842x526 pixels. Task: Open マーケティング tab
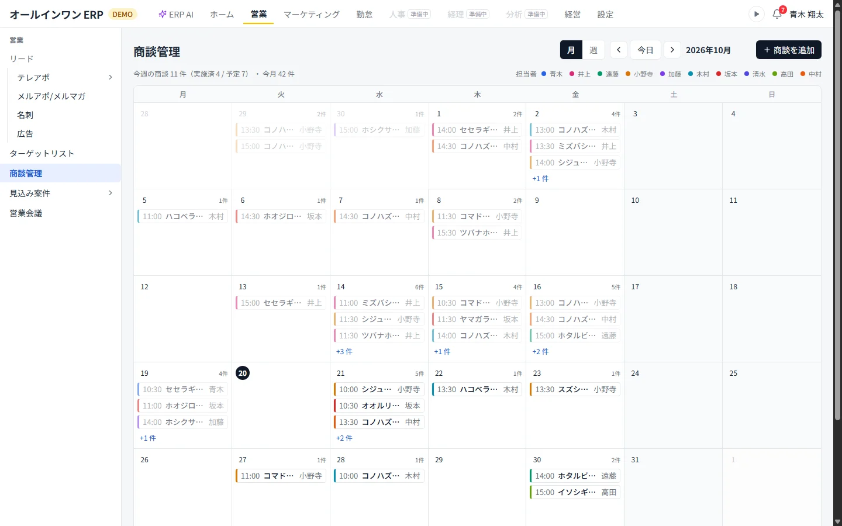(x=312, y=14)
